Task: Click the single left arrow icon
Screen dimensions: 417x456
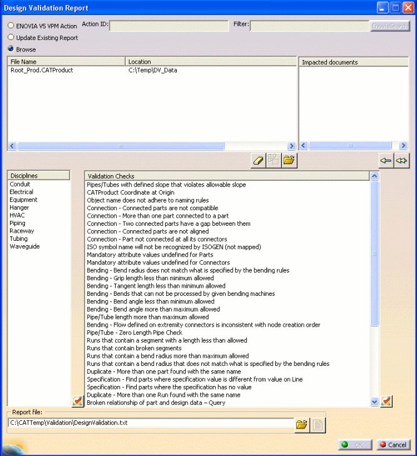Action: (386, 161)
